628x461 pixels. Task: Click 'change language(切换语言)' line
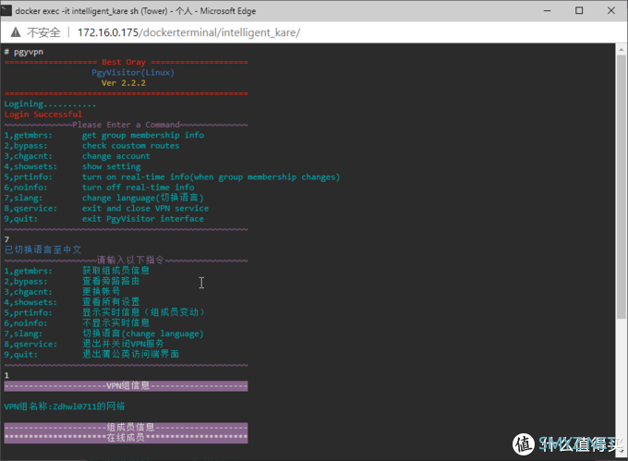(x=143, y=198)
